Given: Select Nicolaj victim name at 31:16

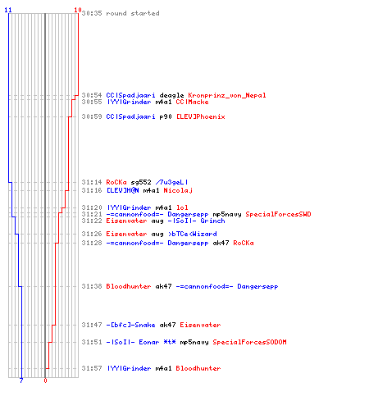Looking at the screenshot, I should pyautogui.click(x=178, y=190).
